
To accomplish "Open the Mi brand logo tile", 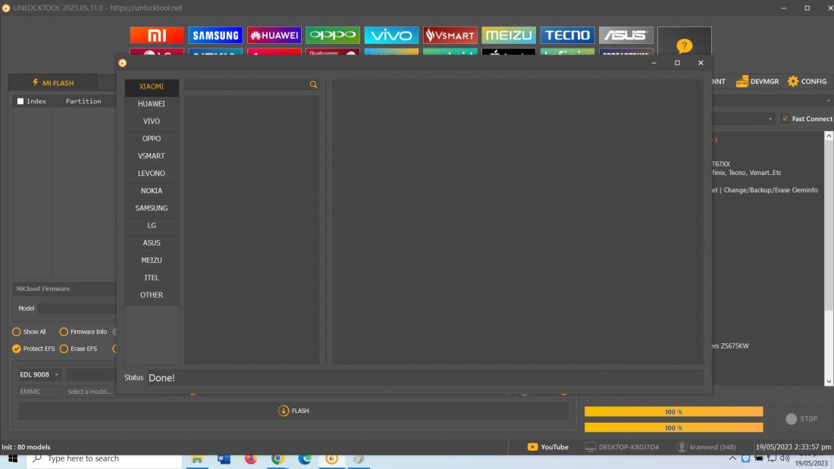I will pyautogui.click(x=157, y=35).
